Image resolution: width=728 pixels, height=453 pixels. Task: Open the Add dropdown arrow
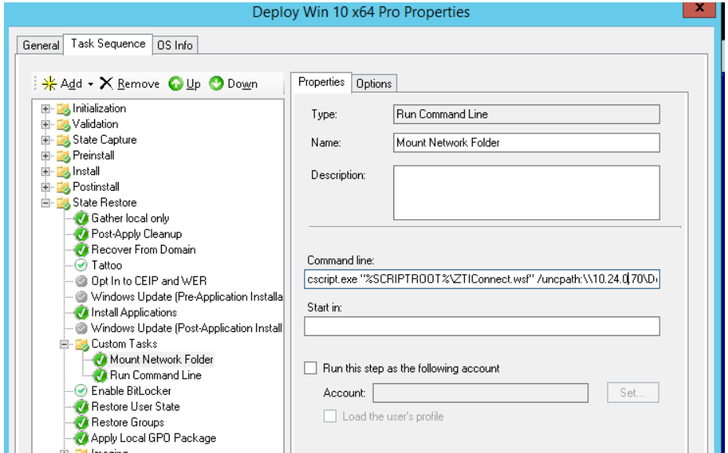90,84
